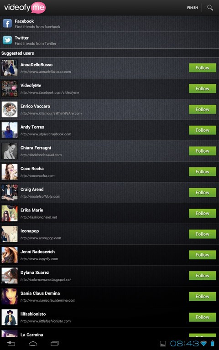Image resolution: width=219 pixels, height=350 pixels.
Task: Tap the VideofyMe logo
Action: click(25, 8)
